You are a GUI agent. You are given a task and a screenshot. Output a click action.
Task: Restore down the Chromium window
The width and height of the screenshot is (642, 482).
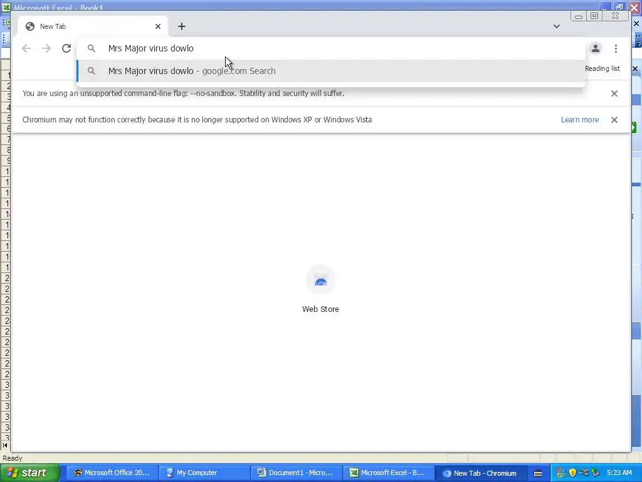click(594, 16)
